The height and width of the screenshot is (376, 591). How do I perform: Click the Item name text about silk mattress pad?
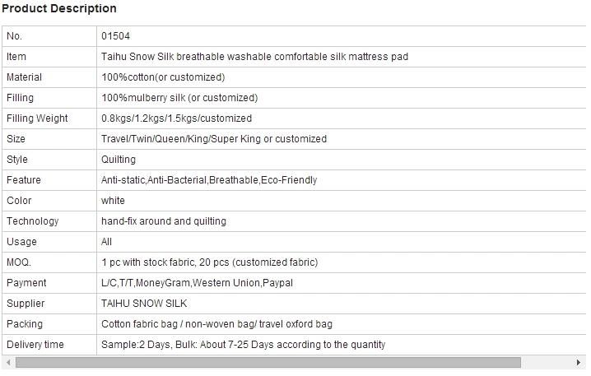point(254,57)
